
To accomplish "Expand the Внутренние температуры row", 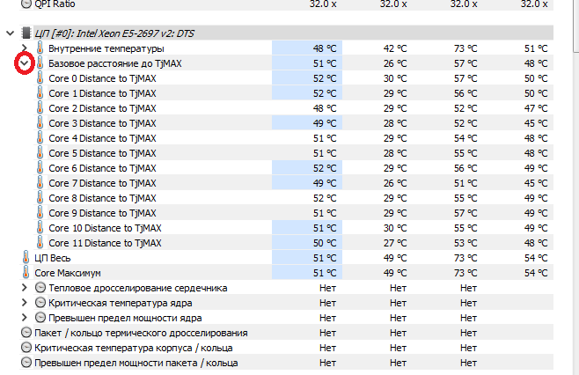I will (x=25, y=48).
